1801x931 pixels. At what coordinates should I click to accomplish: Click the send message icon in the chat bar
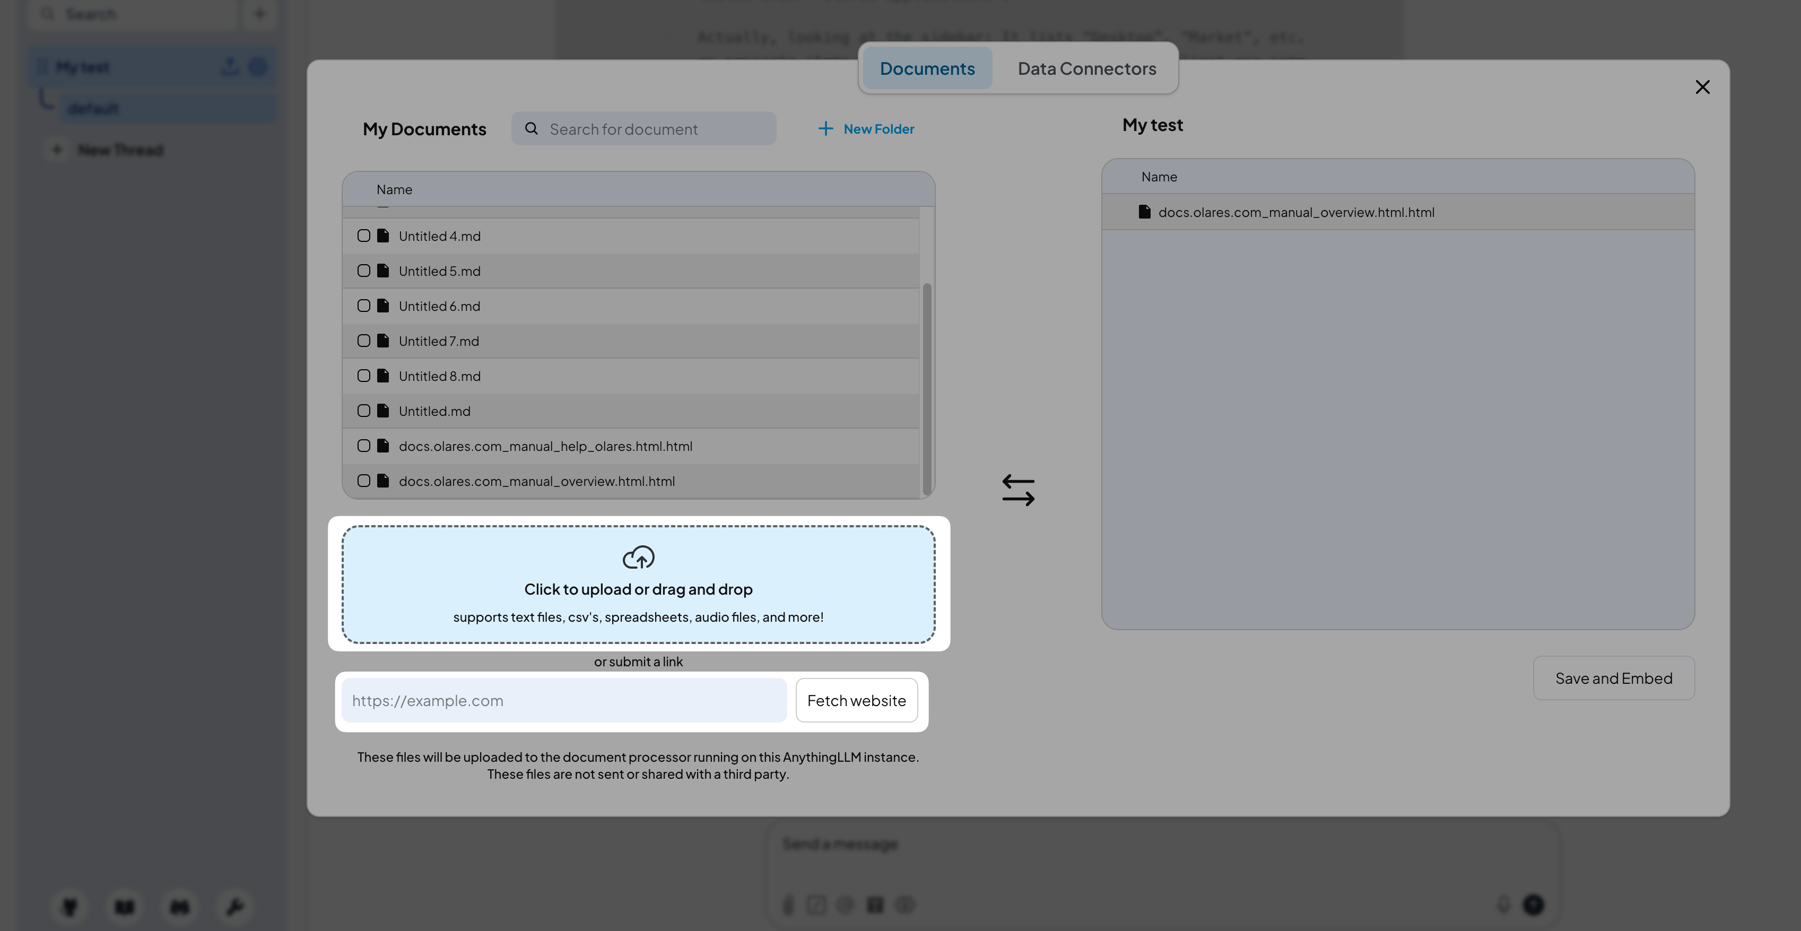tap(1532, 904)
